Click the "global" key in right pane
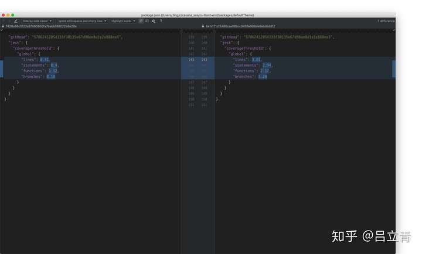Image resolution: width=422 pixels, height=254 pixels. [x=237, y=54]
